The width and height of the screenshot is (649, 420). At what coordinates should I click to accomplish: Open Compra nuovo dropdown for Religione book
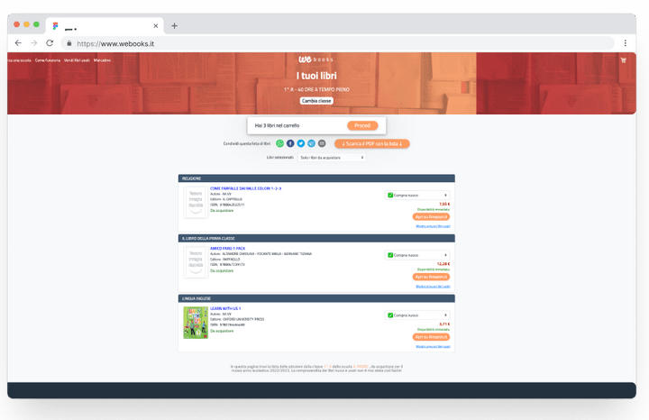click(417, 195)
